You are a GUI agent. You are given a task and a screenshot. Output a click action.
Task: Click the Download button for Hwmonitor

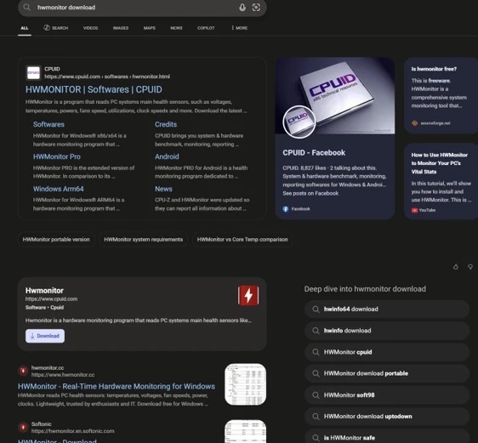pos(45,336)
